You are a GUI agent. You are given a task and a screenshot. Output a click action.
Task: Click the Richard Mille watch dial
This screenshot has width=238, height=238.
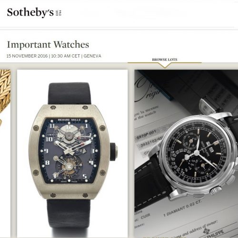point(69,151)
